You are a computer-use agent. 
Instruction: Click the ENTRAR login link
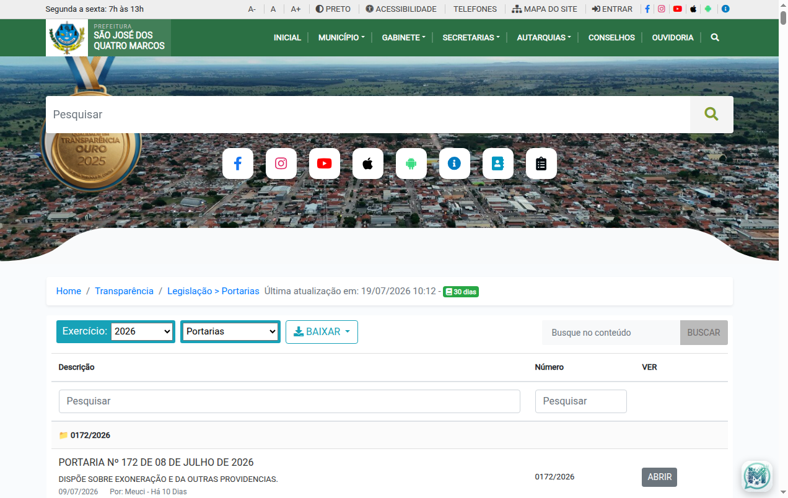click(612, 9)
